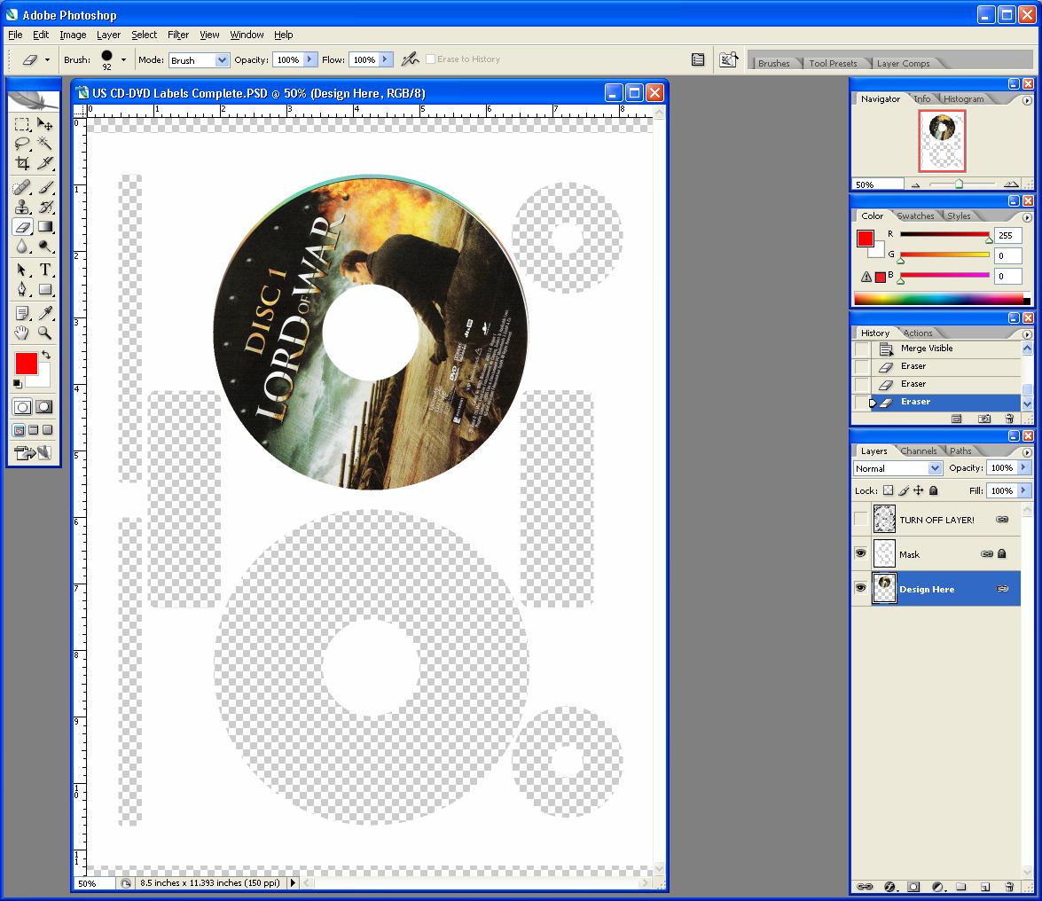Image resolution: width=1042 pixels, height=901 pixels.
Task: Select the Hand tool
Action: (x=22, y=333)
